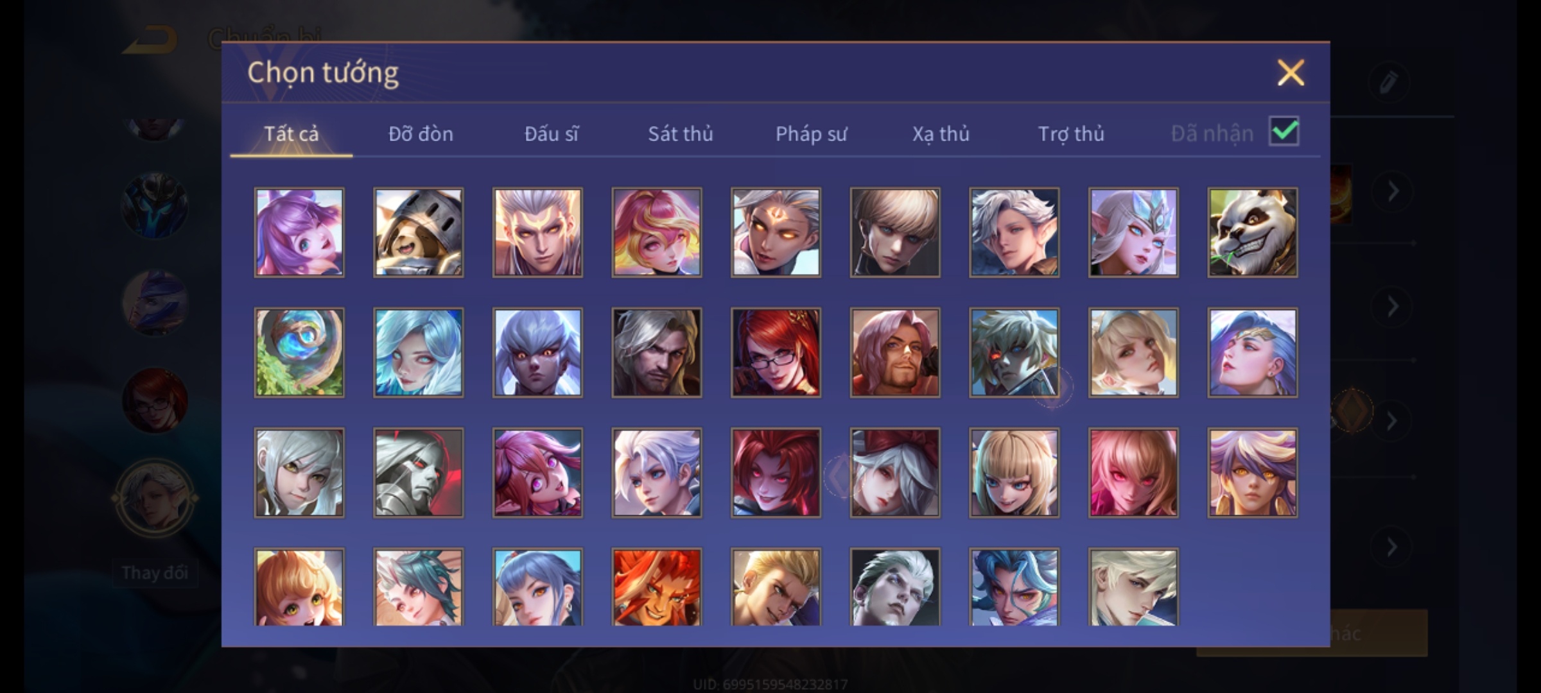1541x693 pixels.
Task: Select the blonde hero in the last slot
Action: [x=1133, y=587]
